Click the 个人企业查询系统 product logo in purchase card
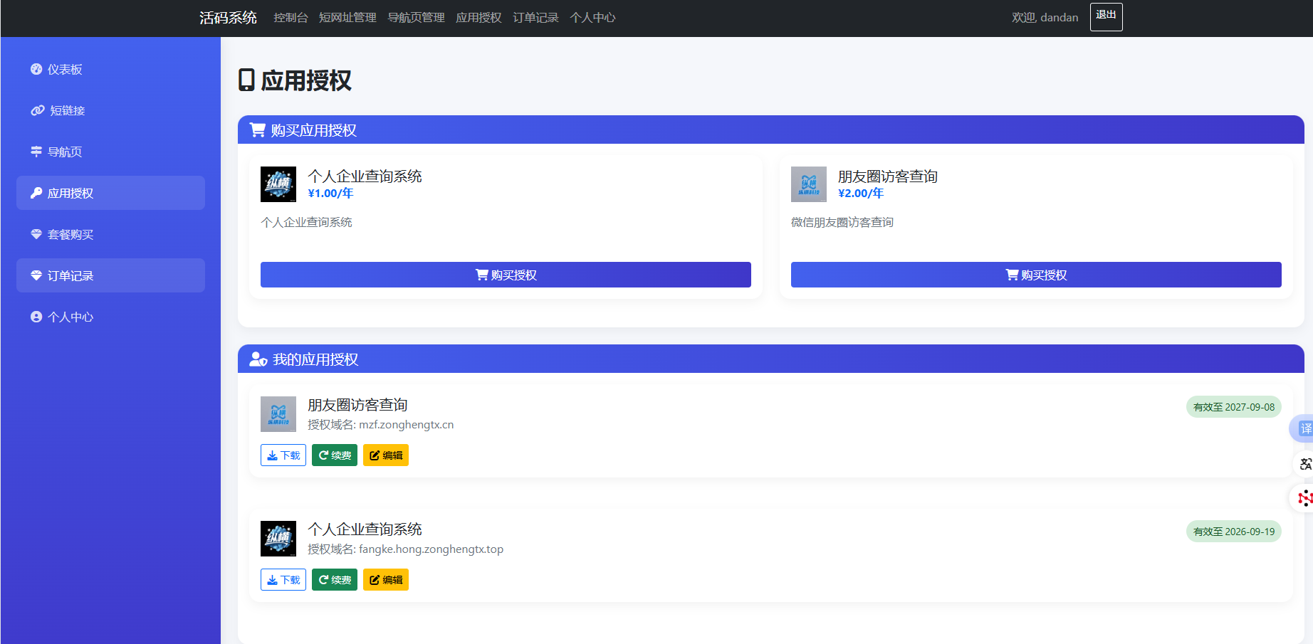 [x=278, y=184]
